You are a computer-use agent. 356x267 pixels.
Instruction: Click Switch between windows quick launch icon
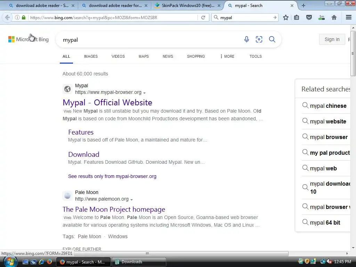click(x=33, y=262)
